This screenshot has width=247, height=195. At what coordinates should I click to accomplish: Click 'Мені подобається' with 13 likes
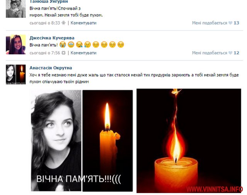[210, 23]
